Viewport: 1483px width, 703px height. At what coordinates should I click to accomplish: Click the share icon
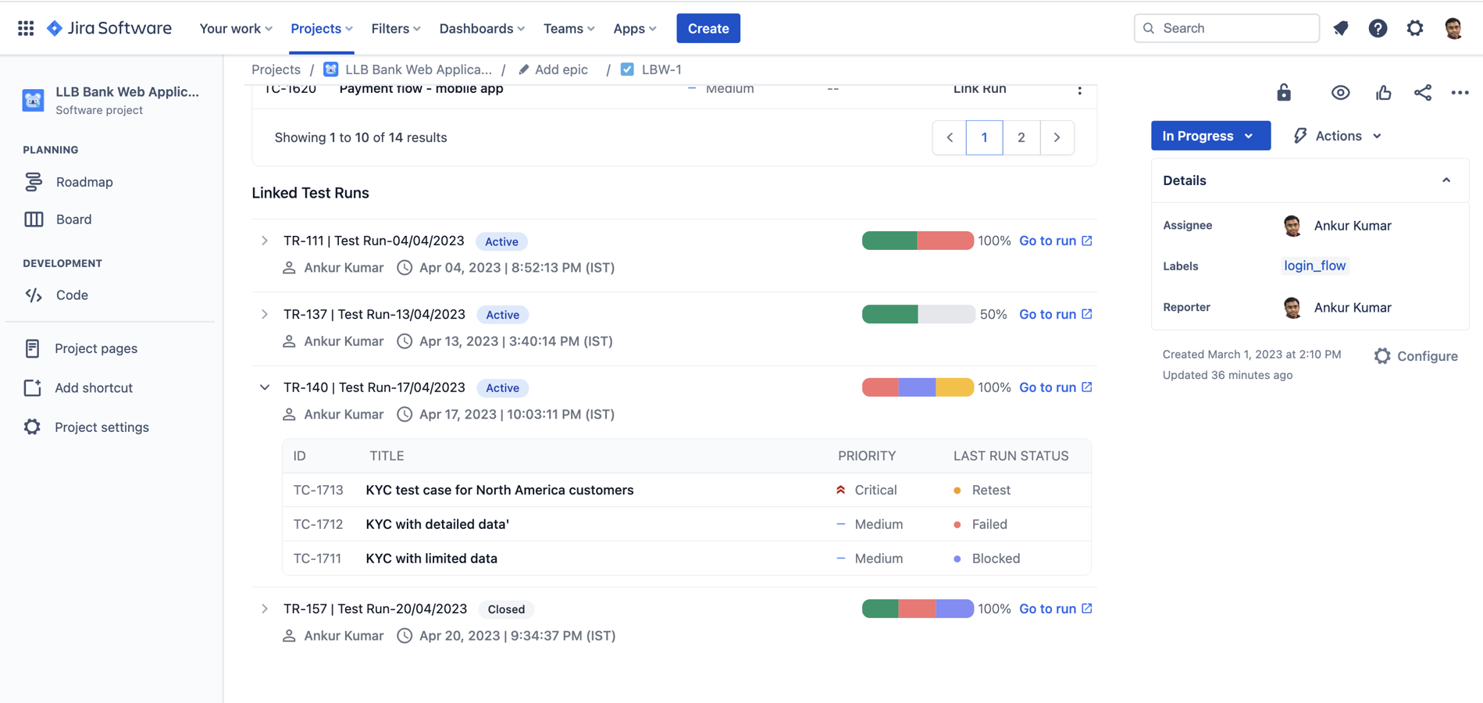tap(1423, 92)
